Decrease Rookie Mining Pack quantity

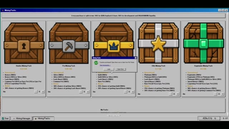point(36,92)
